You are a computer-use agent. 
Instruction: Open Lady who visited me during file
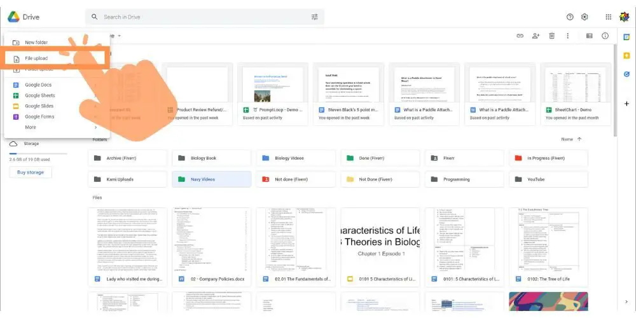(x=127, y=247)
